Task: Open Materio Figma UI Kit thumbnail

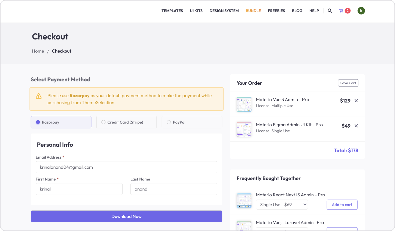Action: [244, 129]
